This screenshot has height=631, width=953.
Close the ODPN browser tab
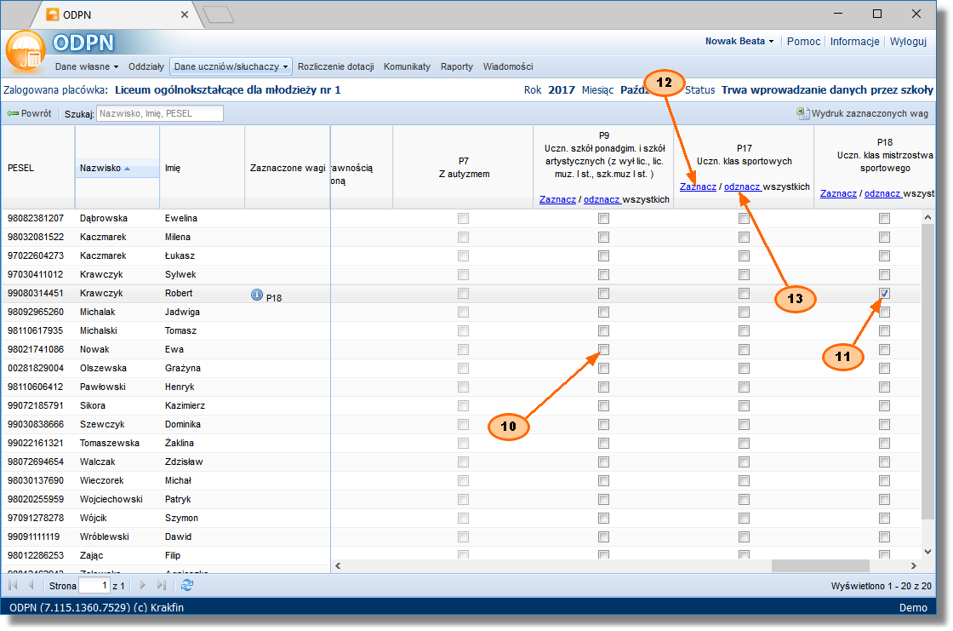click(x=184, y=14)
